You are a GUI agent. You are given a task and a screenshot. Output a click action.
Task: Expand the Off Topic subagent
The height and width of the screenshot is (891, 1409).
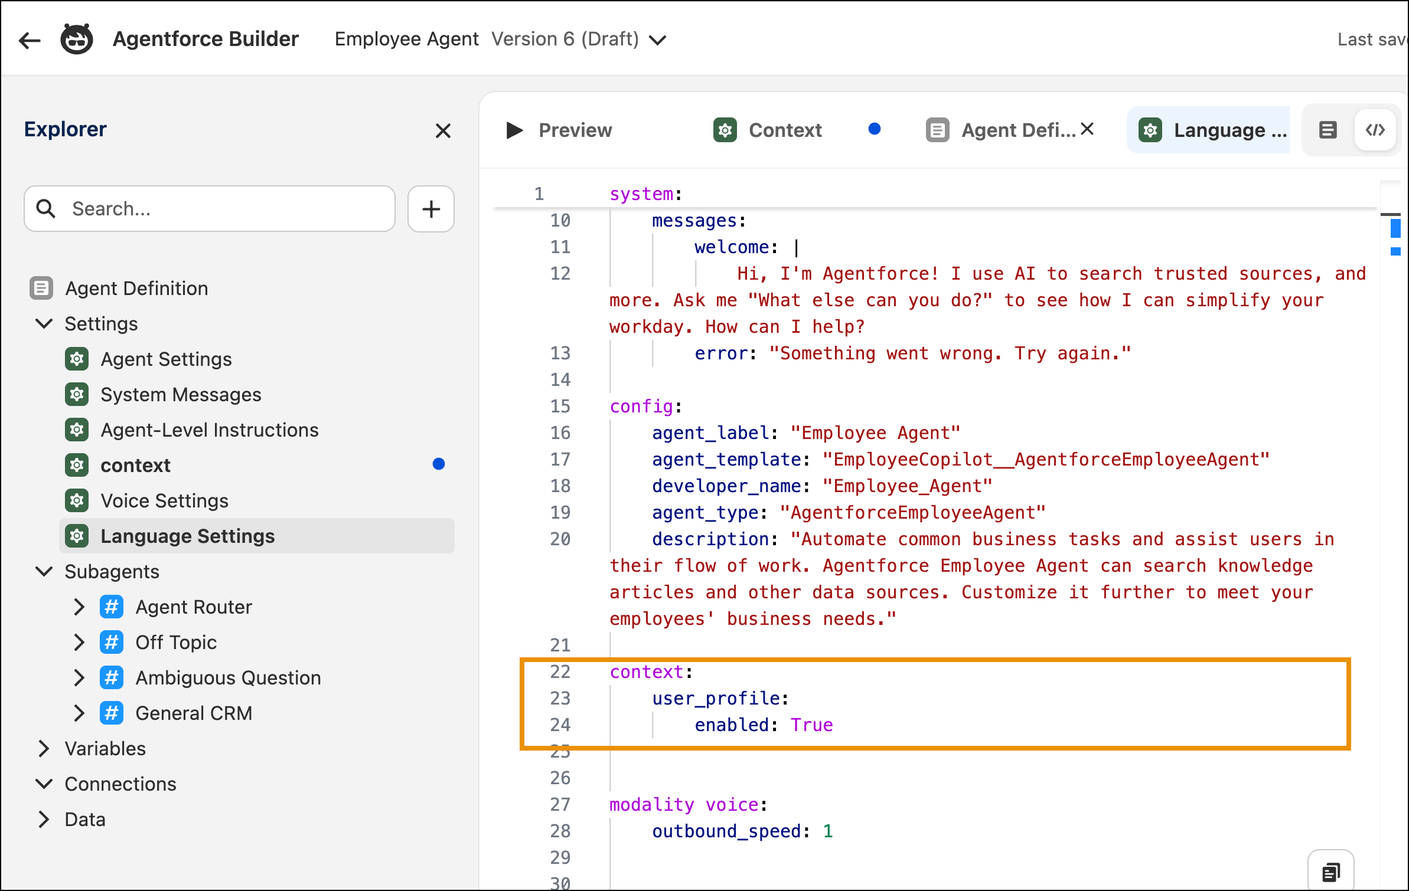(79, 642)
